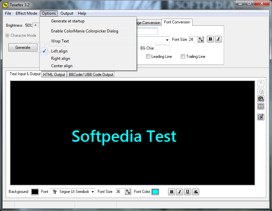Viewport: 272px width, 211px height.
Task: Toggle Italic in Font Conversion tab
Action: (x=218, y=39)
